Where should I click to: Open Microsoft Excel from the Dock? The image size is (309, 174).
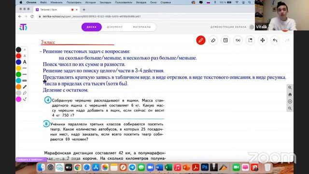click(x=169, y=168)
